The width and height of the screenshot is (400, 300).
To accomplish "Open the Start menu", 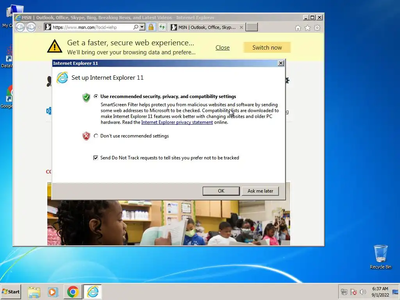I will point(11,291).
